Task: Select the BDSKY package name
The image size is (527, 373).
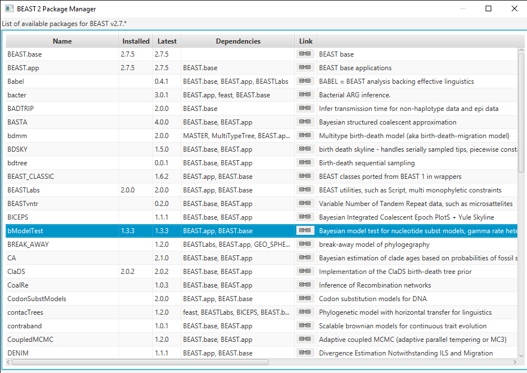Action: (18, 149)
